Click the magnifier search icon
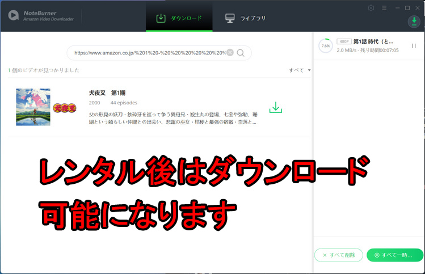The width and height of the screenshot is (425, 274). coord(241,53)
